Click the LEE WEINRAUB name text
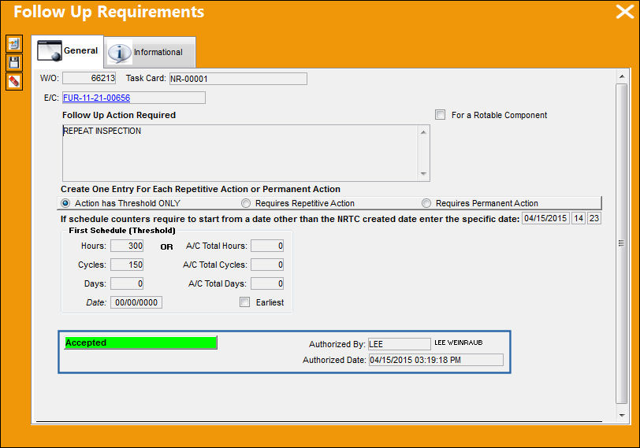 click(x=459, y=342)
